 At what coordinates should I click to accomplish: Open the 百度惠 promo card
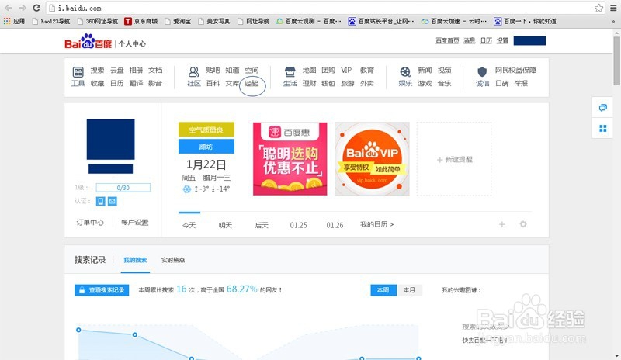tap(290, 159)
